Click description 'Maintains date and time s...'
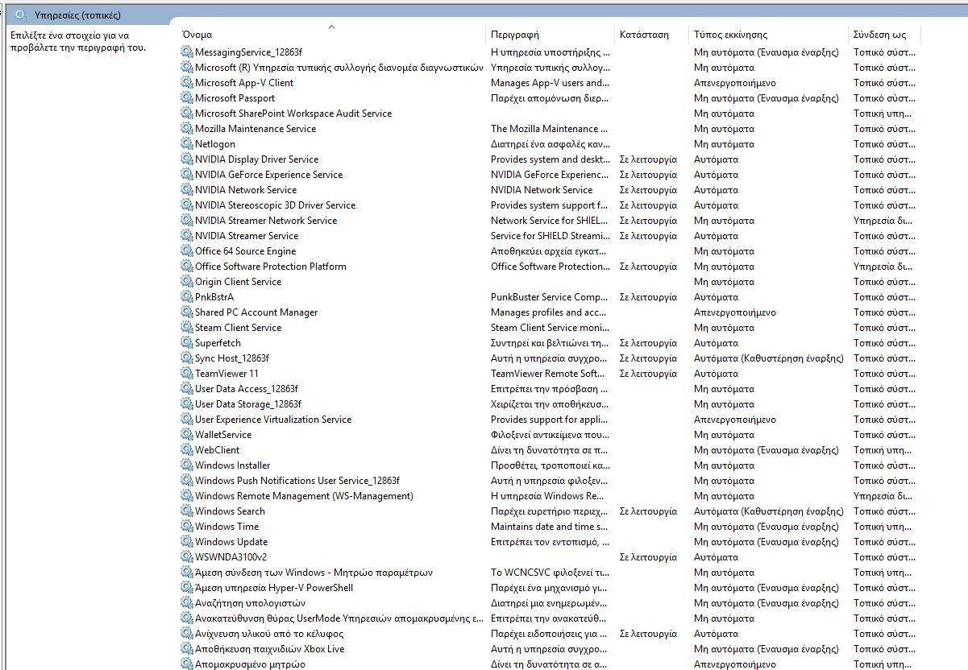This screenshot has height=670, width=968. pyautogui.click(x=550, y=527)
